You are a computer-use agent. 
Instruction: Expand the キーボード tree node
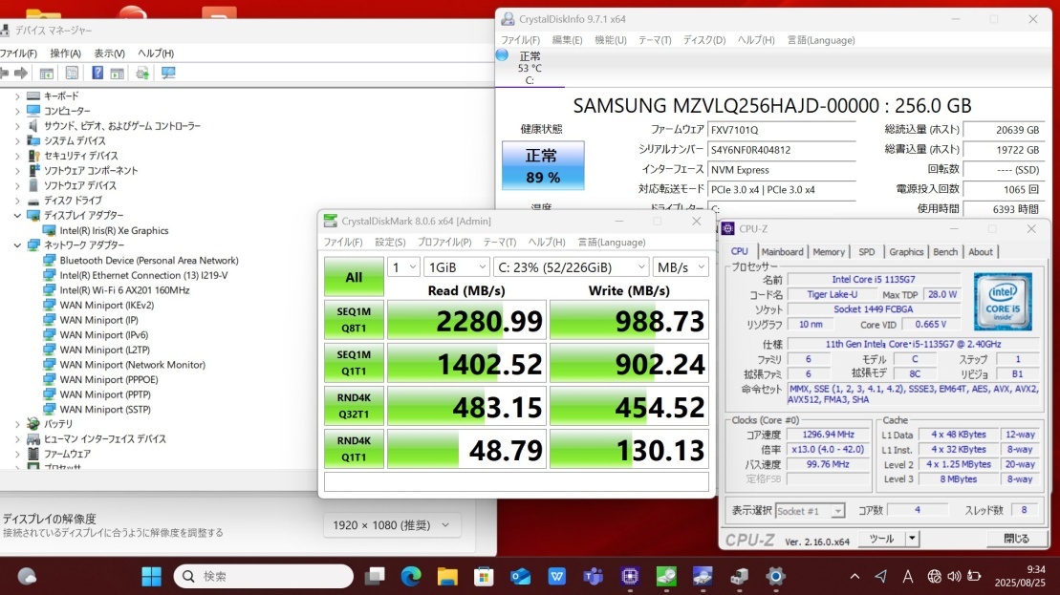point(17,96)
